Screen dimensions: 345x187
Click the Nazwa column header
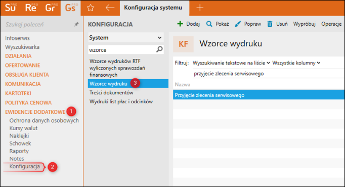(x=183, y=84)
